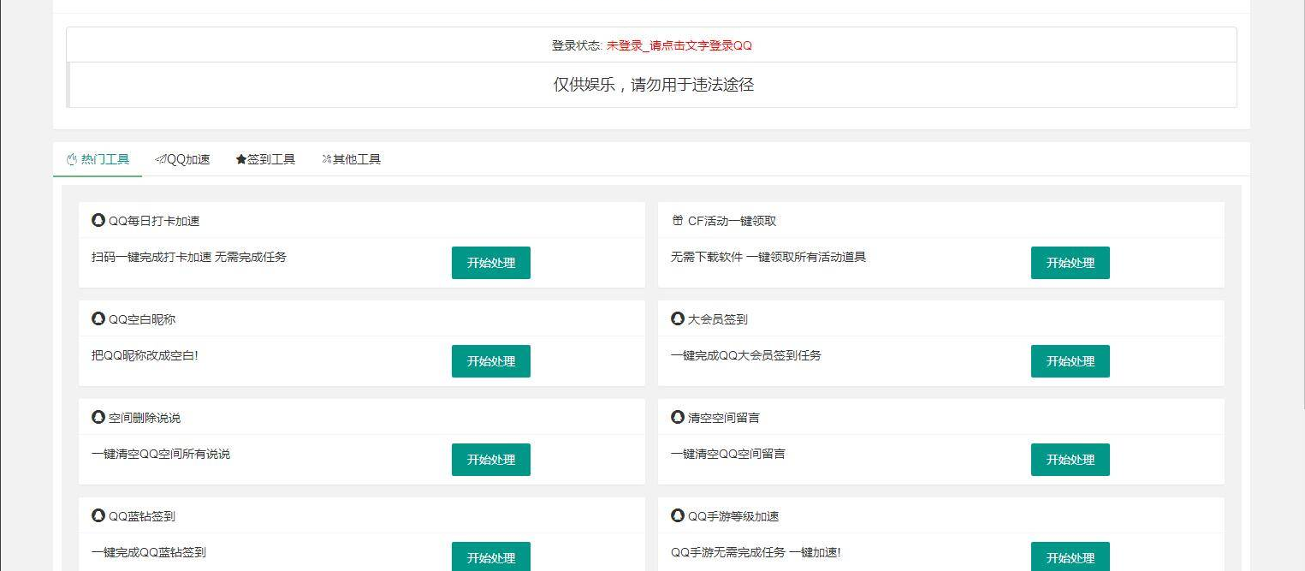1305x571 pixels.
Task: Click the QQ logo beside QQ每日打卡加速
Action: point(98,220)
